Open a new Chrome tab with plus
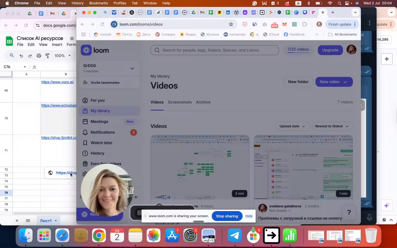The image size is (397, 248). click(x=332, y=12)
